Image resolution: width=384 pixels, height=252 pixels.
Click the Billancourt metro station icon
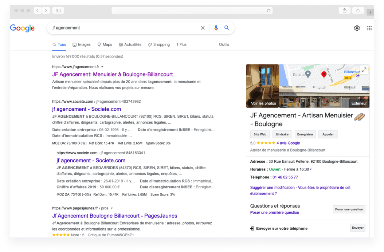click(358, 75)
